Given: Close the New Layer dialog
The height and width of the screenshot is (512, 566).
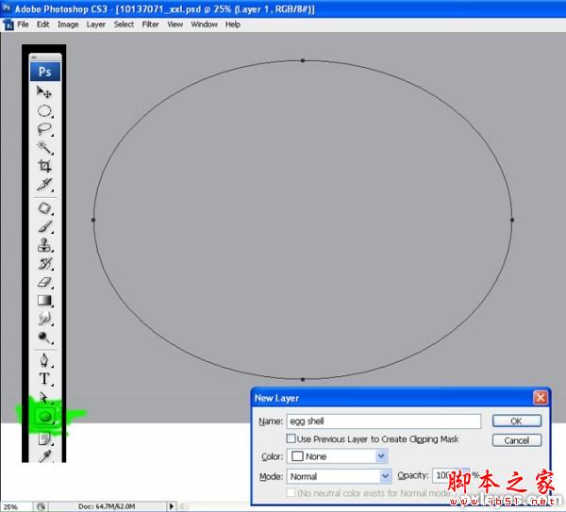Looking at the screenshot, I should pyautogui.click(x=540, y=398).
